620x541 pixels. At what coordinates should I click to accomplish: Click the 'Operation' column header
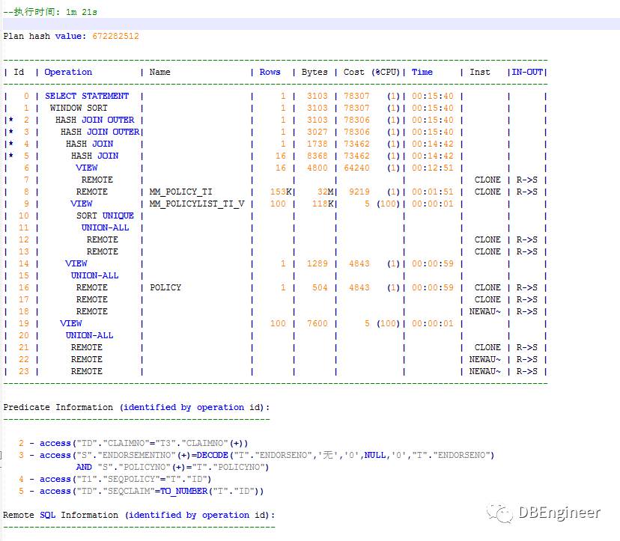coord(68,72)
